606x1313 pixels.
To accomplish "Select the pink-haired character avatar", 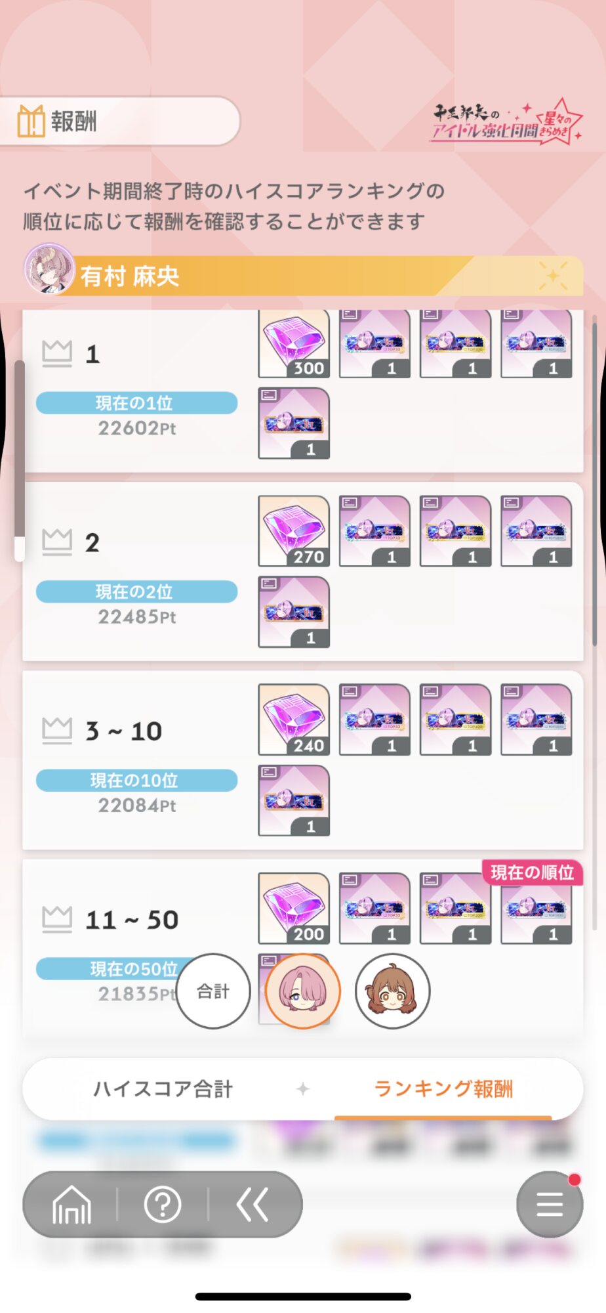I will click(303, 991).
